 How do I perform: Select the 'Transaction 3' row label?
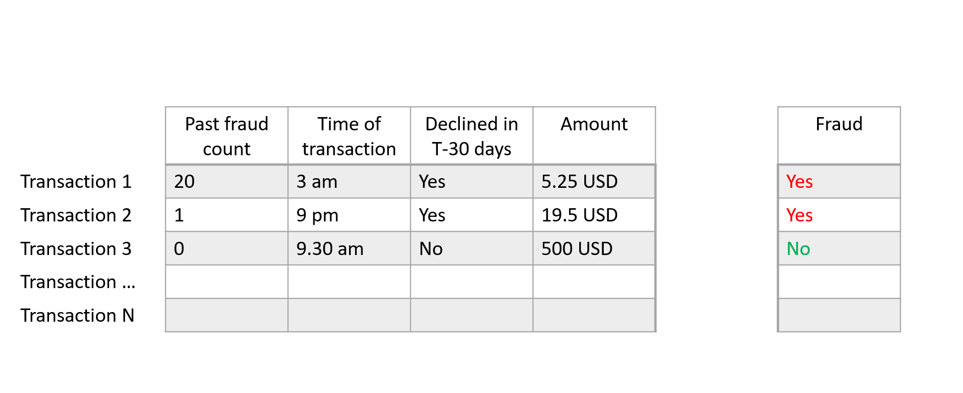point(76,249)
